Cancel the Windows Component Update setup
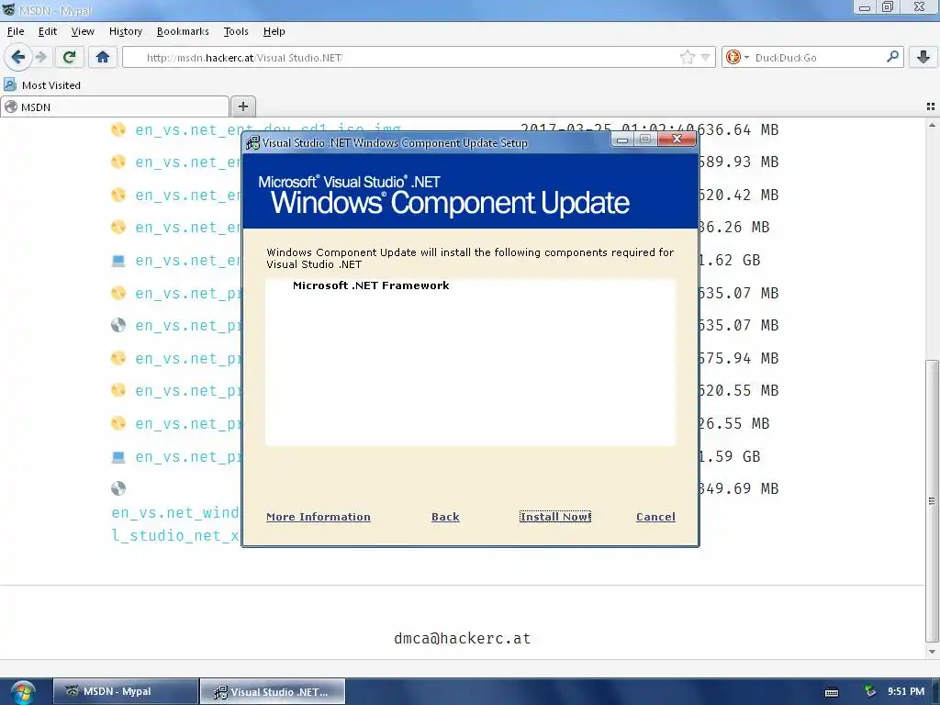 [655, 517]
